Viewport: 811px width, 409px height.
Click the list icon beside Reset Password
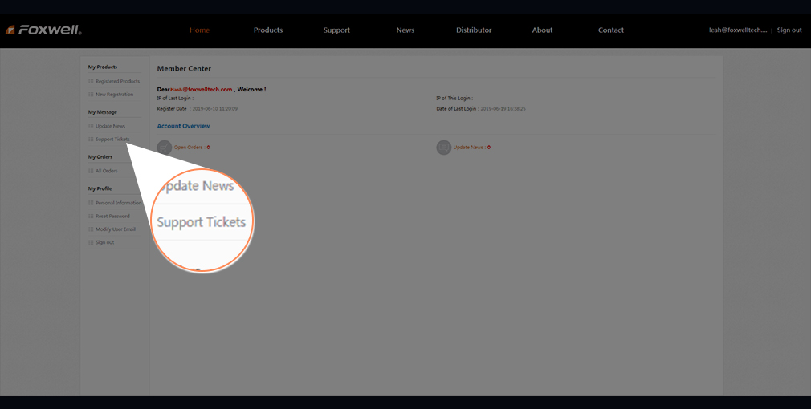[x=91, y=217]
